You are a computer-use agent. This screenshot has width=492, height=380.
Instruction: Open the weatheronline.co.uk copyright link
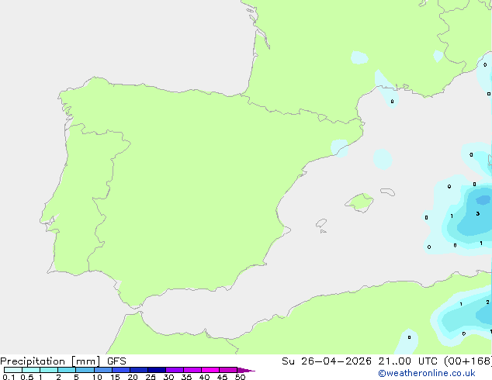[x=427, y=373]
